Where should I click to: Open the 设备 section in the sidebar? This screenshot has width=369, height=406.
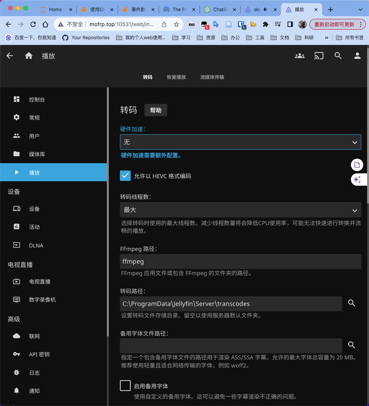click(x=34, y=209)
